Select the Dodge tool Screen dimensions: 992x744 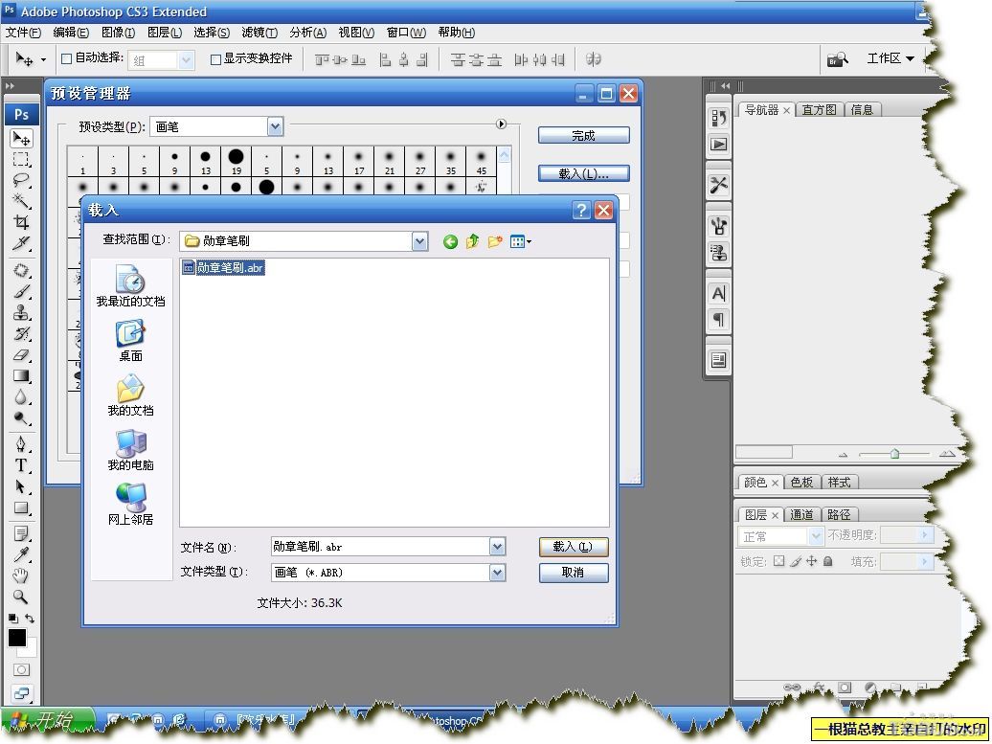point(21,417)
